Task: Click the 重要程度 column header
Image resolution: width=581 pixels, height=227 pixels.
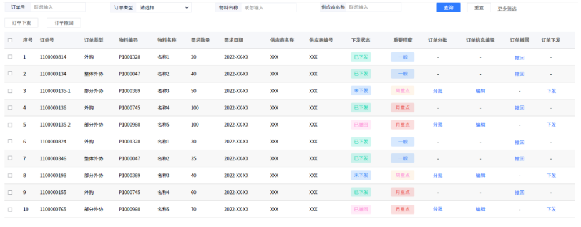Action: [403, 40]
